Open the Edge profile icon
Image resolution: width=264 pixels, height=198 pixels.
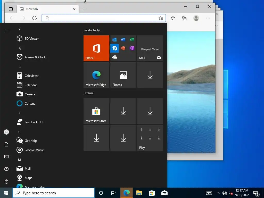click(196, 18)
